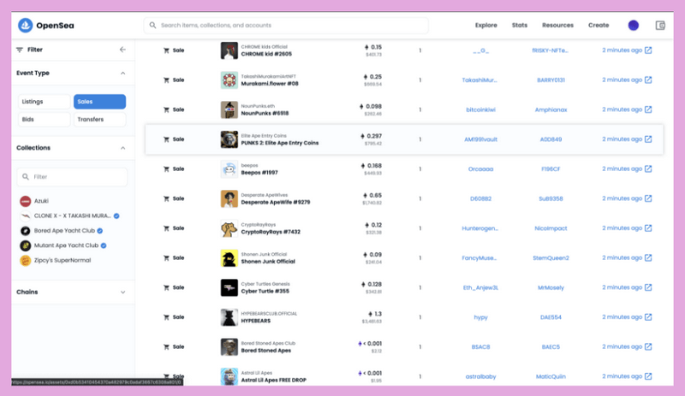The height and width of the screenshot is (396, 685).
Task: Open the Desperate ApeWife #9279 thumbnail
Action: (x=229, y=199)
